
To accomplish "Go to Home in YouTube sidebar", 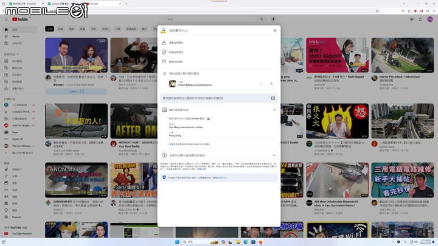I will (19, 29).
